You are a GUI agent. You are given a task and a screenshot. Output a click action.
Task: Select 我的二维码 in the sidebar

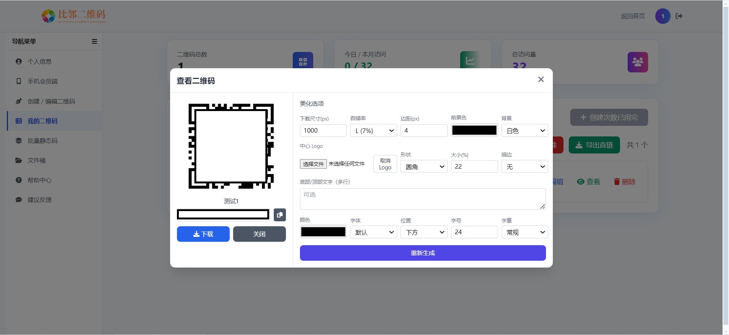tap(54, 121)
